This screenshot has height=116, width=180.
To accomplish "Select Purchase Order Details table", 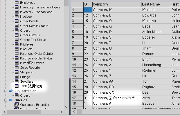I will pyautogui.click(x=36, y=54).
